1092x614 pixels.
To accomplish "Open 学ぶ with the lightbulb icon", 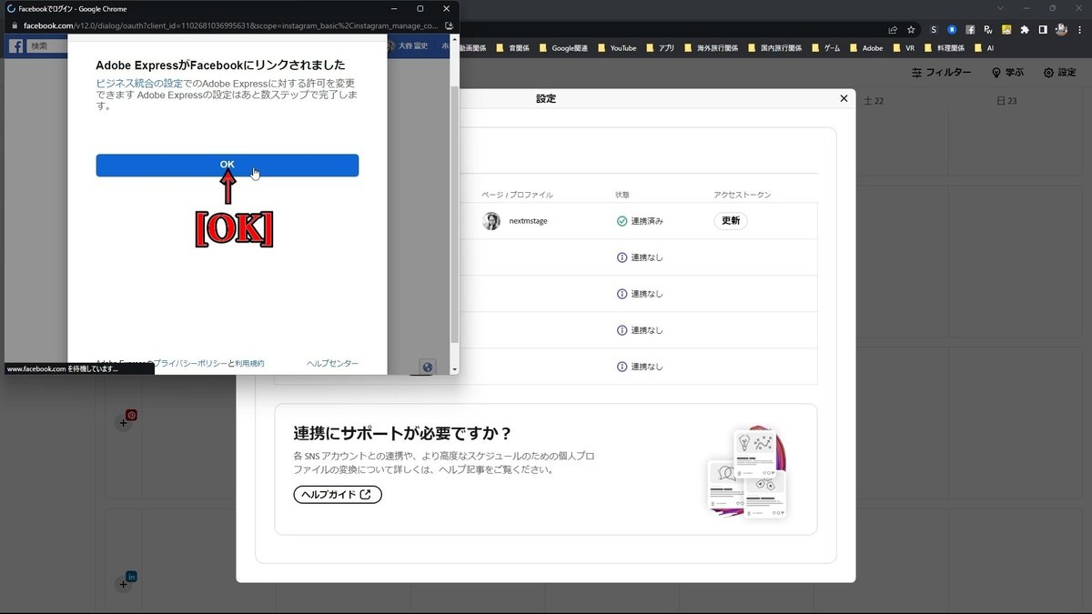I will [1007, 73].
